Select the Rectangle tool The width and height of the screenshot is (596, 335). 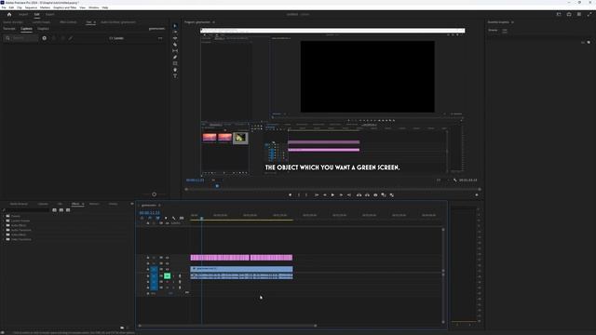tap(175, 63)
